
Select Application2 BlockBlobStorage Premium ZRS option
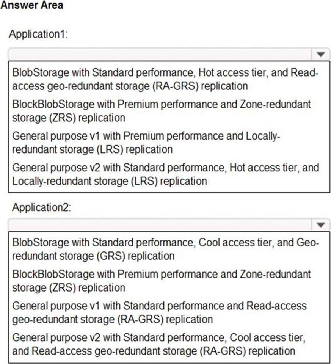161,281
